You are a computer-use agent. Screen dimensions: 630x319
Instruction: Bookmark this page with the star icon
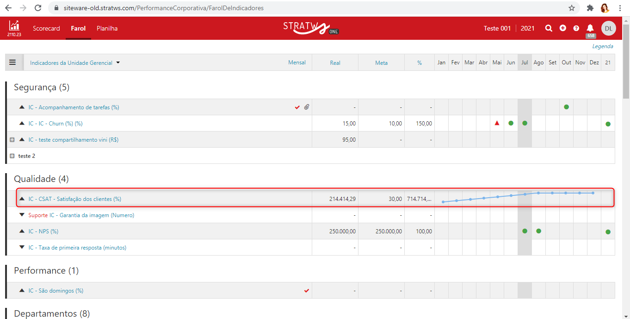[x=572, y=8]
